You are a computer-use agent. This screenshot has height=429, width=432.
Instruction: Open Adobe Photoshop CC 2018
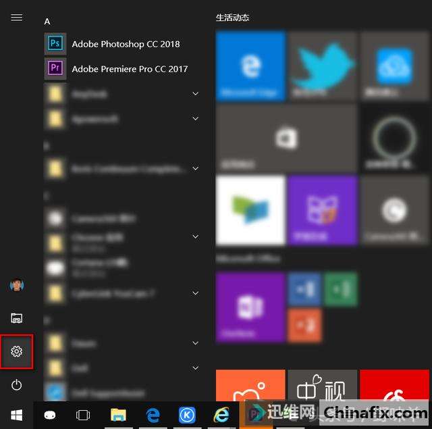[122, 44]
